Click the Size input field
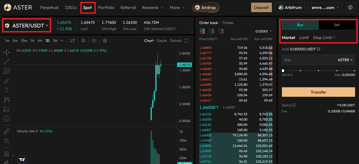 click(x=308, y=60)
